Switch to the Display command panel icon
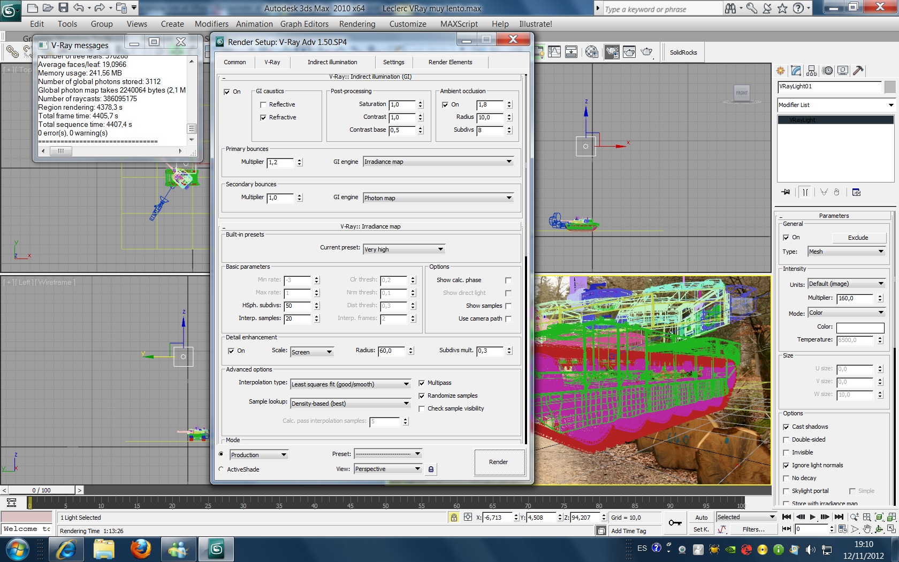This screenshot has width=899, height=562. click(x=843, y=71)
